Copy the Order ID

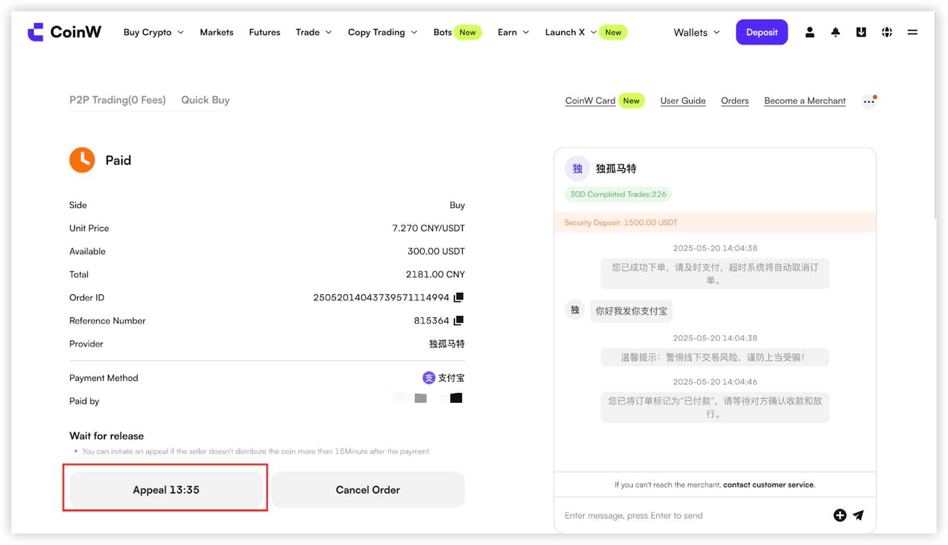(x=459, y=297)
